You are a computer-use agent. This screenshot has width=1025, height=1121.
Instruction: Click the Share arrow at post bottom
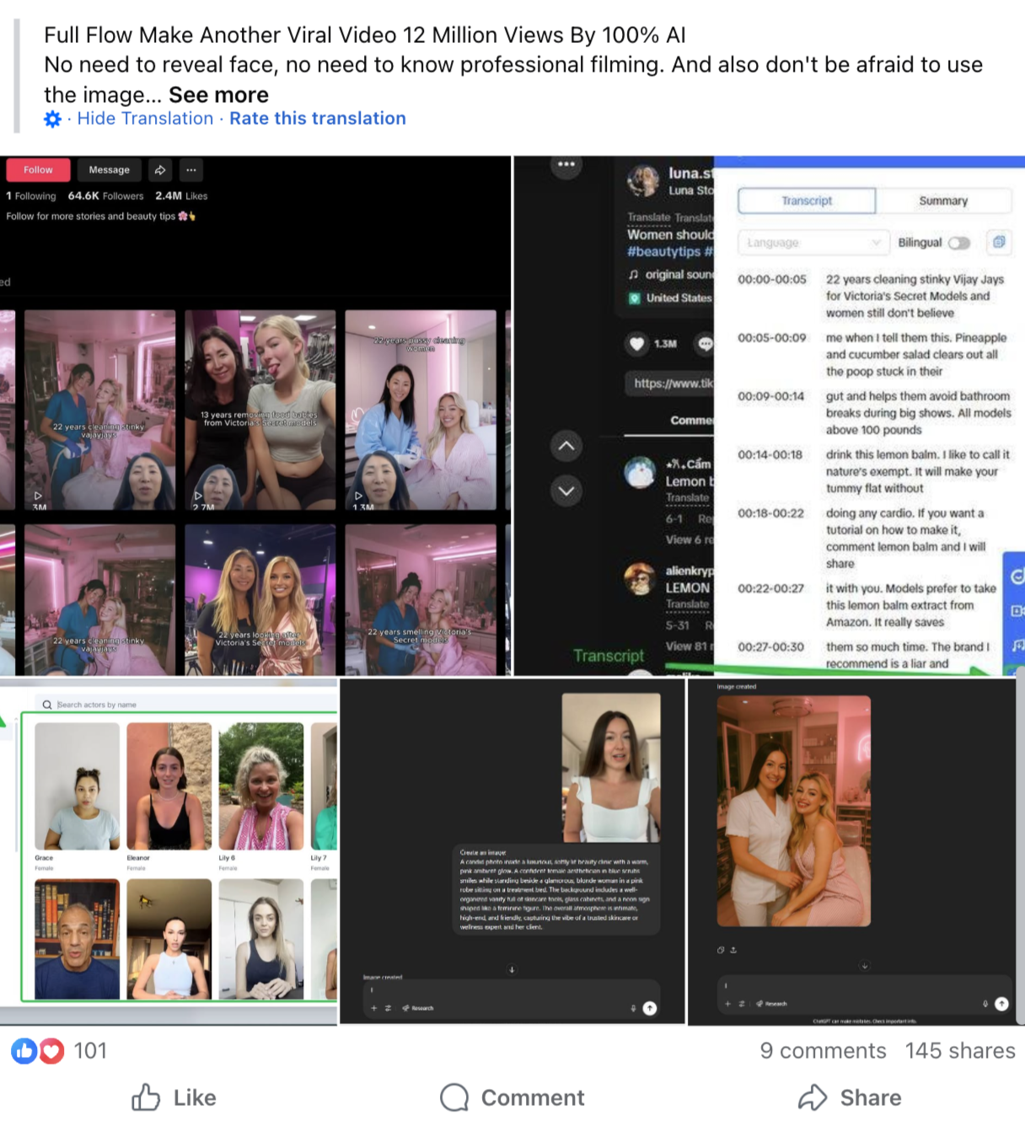tap(813, 1097)
